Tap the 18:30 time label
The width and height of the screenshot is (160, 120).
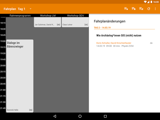pyautogui.click(x=3, y=29)
